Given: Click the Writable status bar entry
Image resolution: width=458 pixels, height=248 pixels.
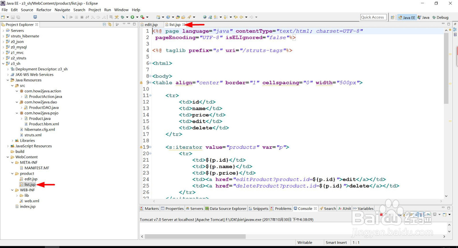Looking at the screenshot, I should (305, 242).
